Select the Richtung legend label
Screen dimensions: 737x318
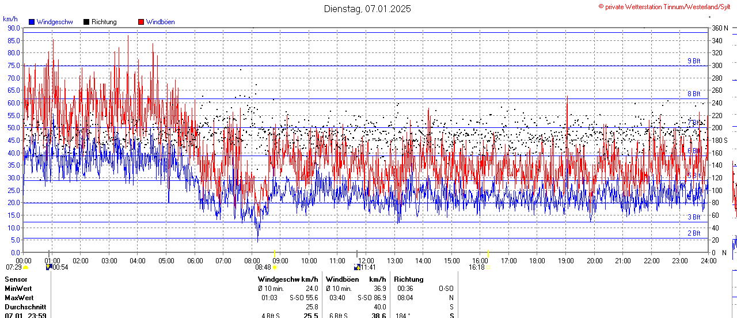[104, 22]
